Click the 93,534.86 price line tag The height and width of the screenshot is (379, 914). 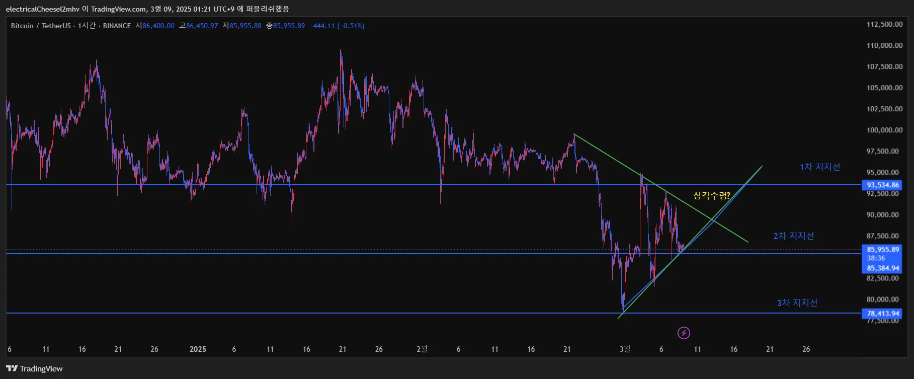coord(883,185)
